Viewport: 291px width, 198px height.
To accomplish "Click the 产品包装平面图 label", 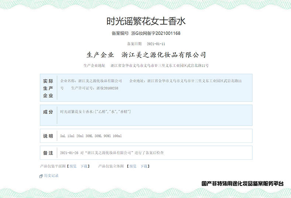I will 53,166.
